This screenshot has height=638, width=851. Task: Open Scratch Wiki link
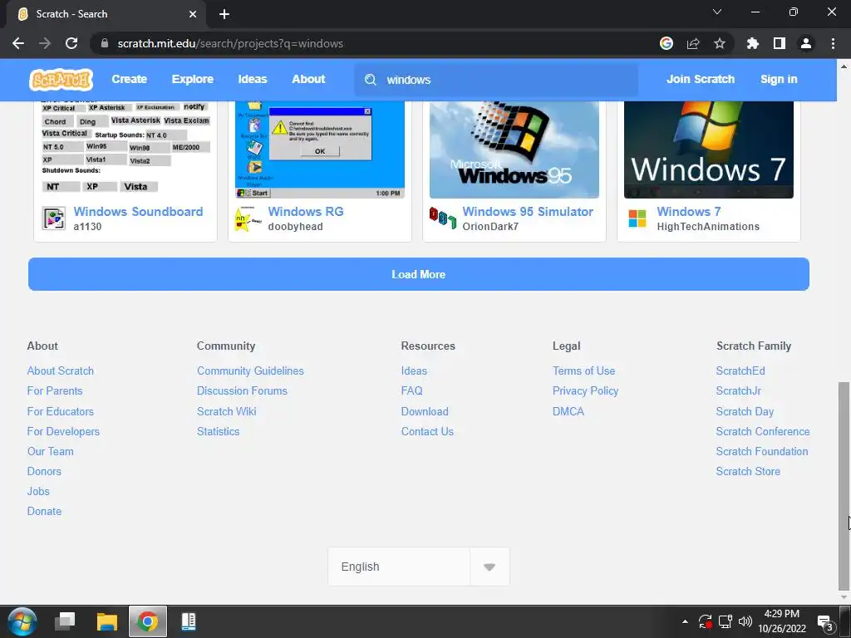pos(226,411)
